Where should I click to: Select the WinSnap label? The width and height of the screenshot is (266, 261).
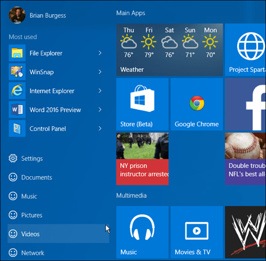coord(41,72)
